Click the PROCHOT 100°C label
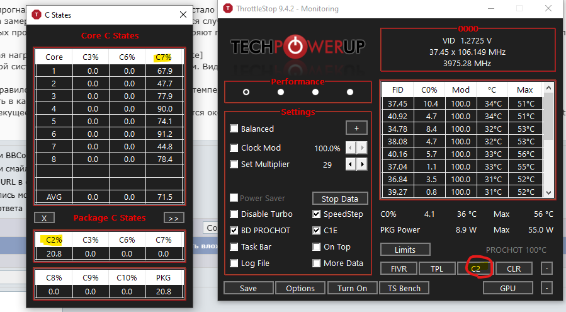 point(516,250)
